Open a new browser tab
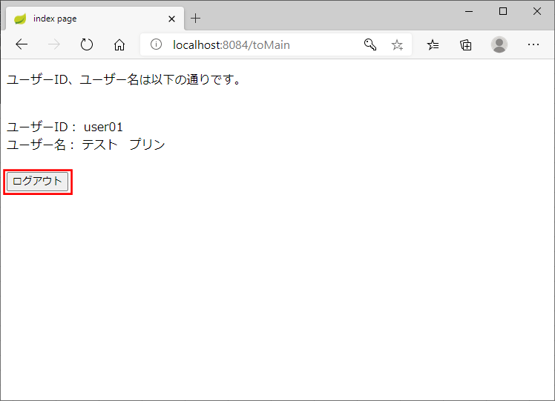Viewport: 555px width, 401px height. click(196, 19)
